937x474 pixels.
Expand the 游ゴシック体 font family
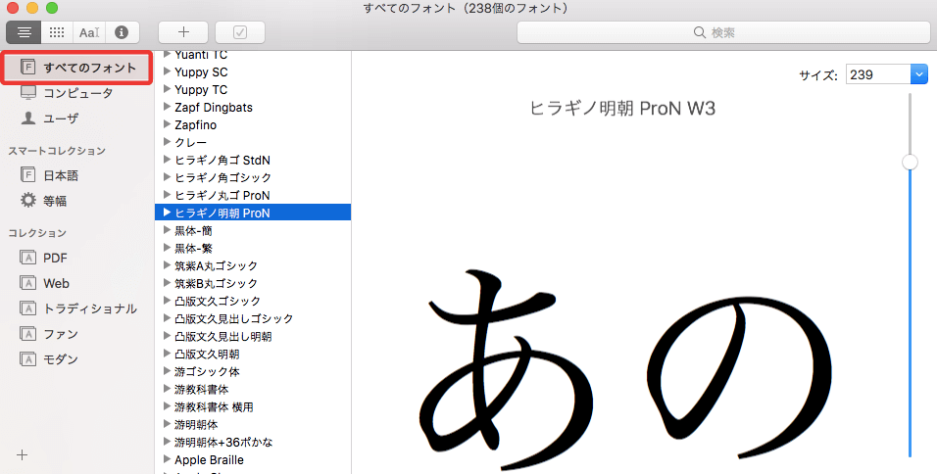click(x=168, y=371)
